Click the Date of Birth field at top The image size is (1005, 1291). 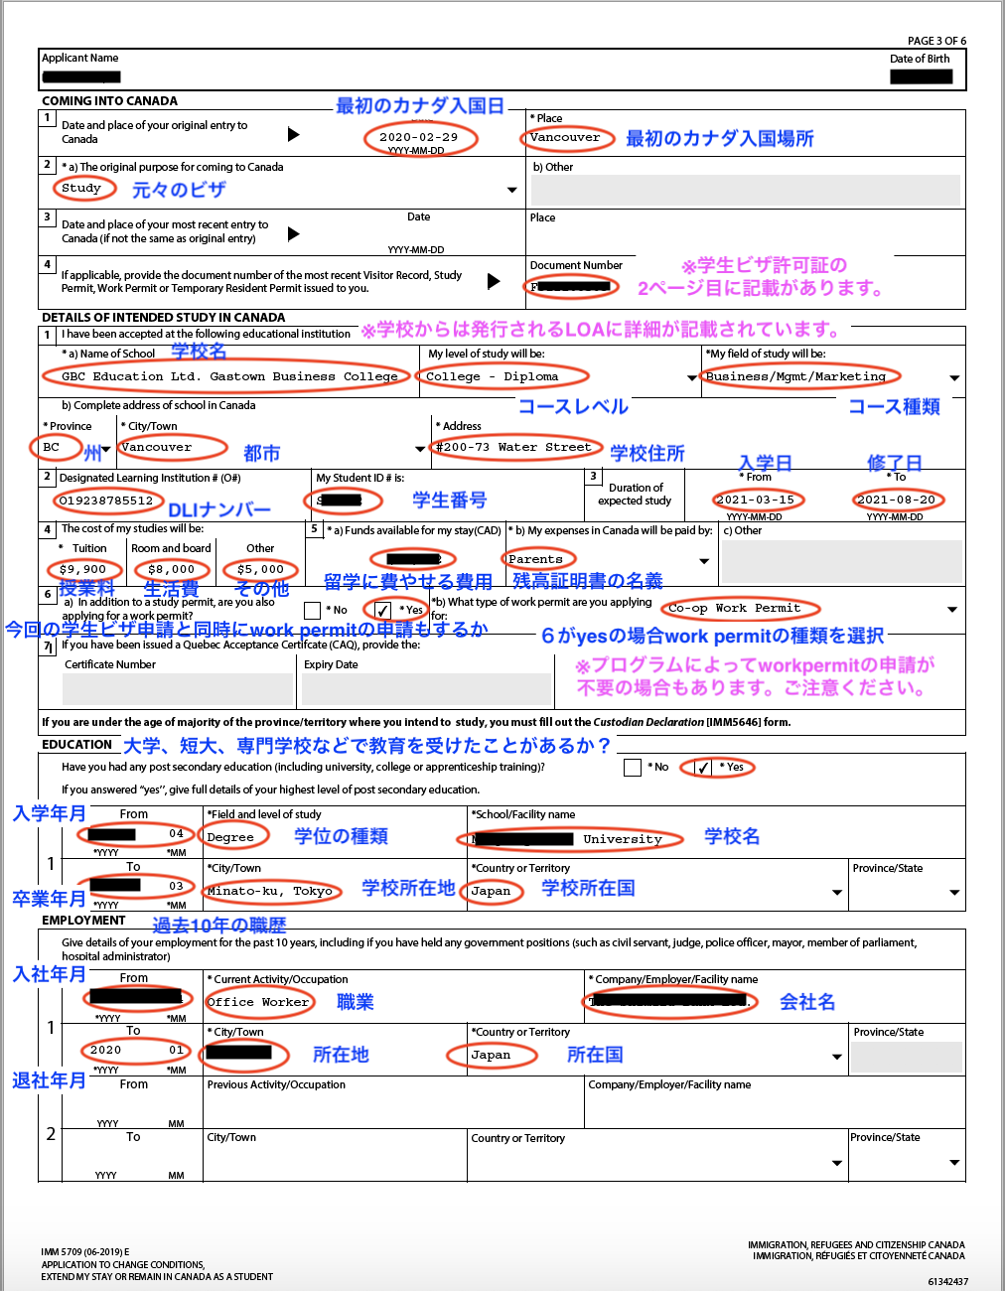pos(921,76)
